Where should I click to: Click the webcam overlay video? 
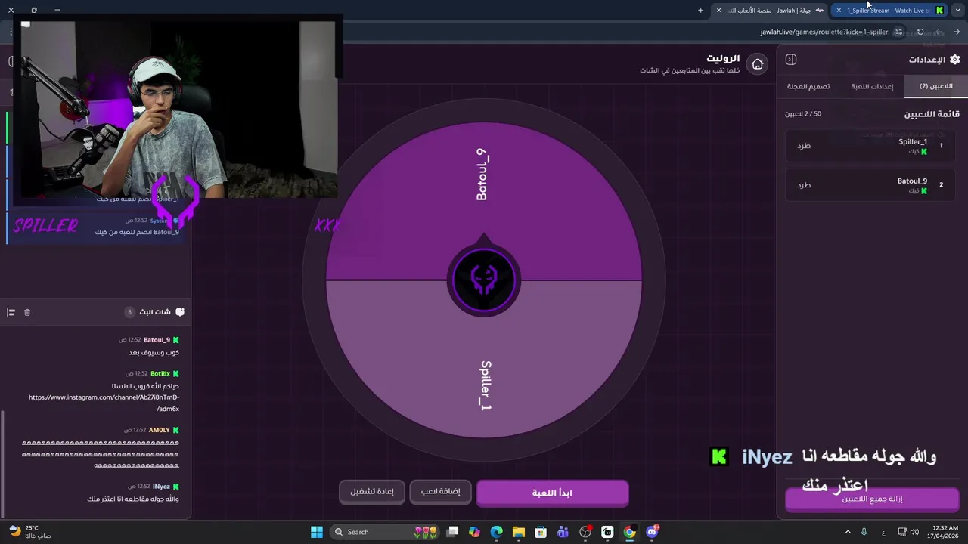[178, 110]
